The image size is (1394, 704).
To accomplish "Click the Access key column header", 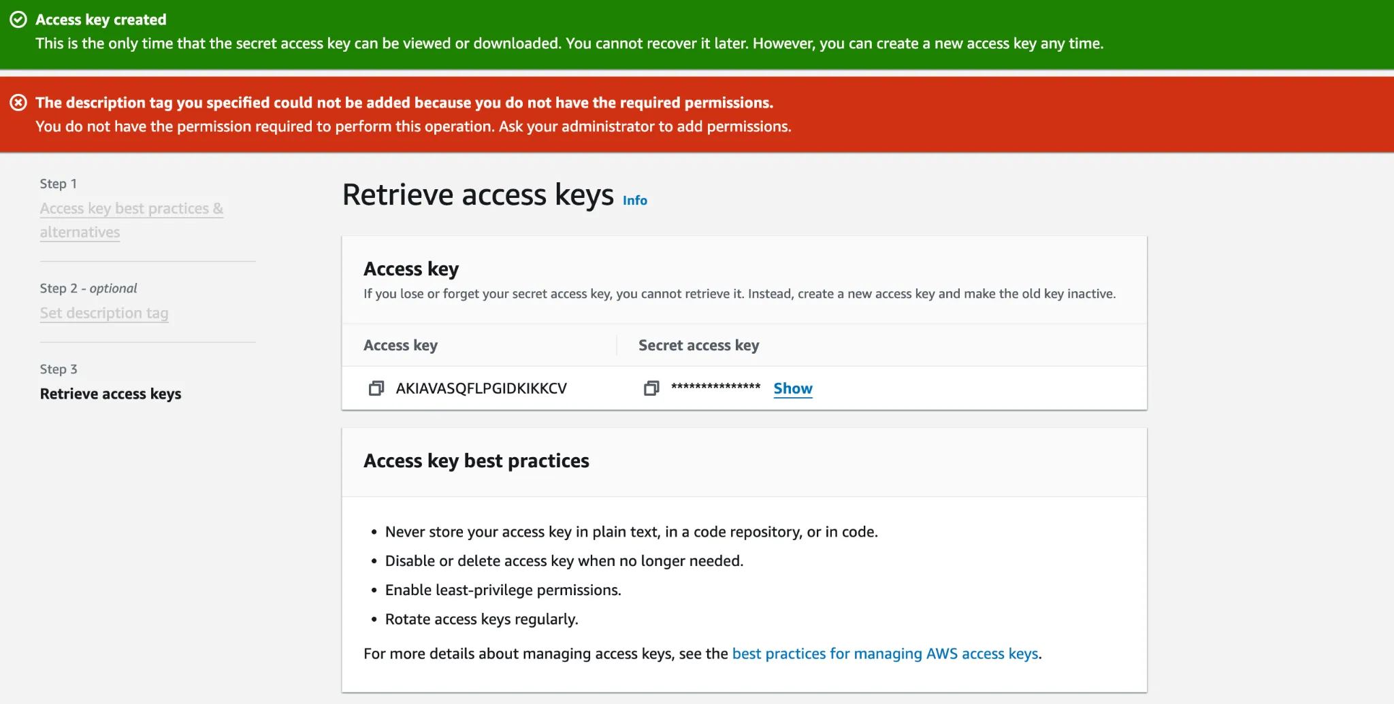I will (400, 346).
